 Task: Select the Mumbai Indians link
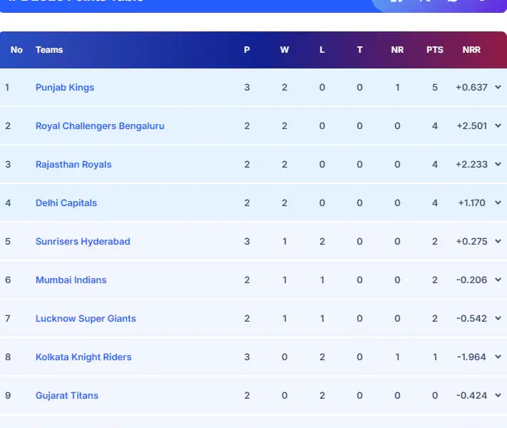tap(71, 280)
